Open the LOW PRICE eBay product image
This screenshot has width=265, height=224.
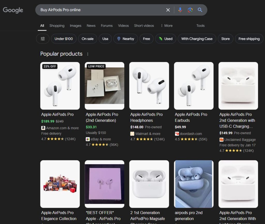(105, 86)
